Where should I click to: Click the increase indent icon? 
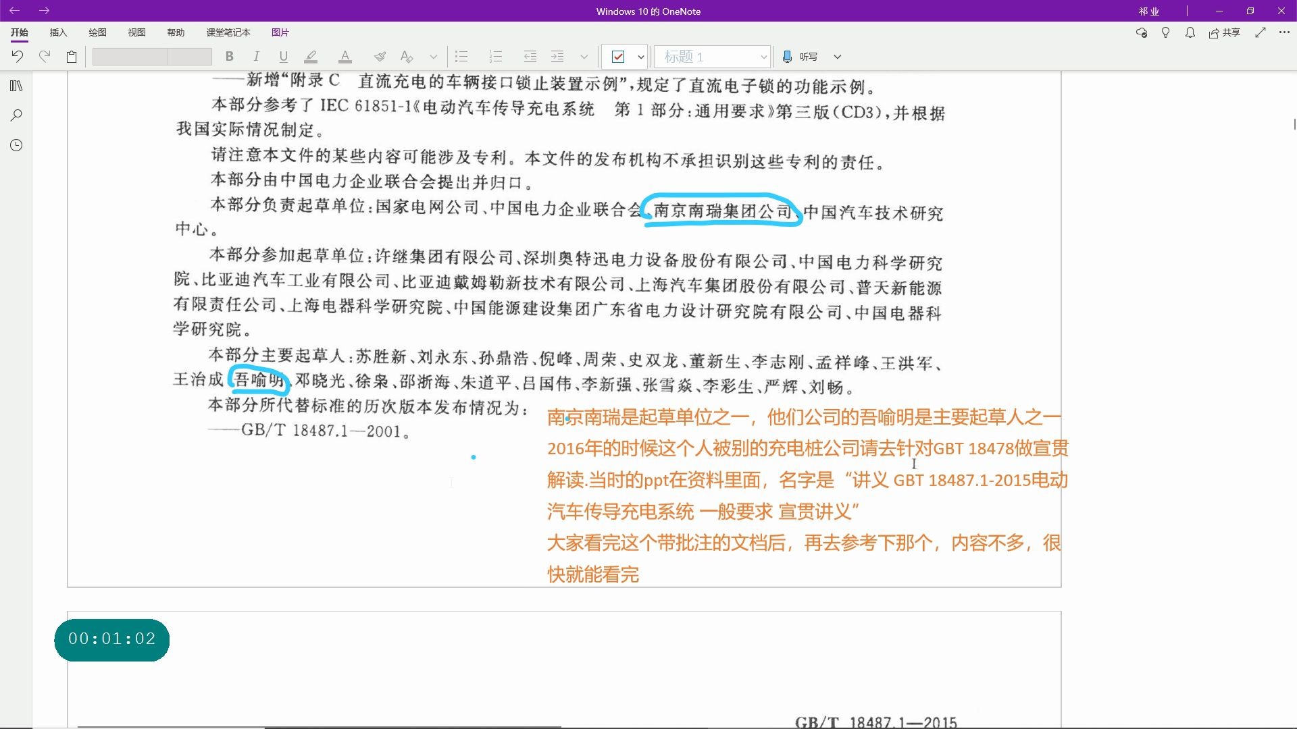click(x=557, y=57)
